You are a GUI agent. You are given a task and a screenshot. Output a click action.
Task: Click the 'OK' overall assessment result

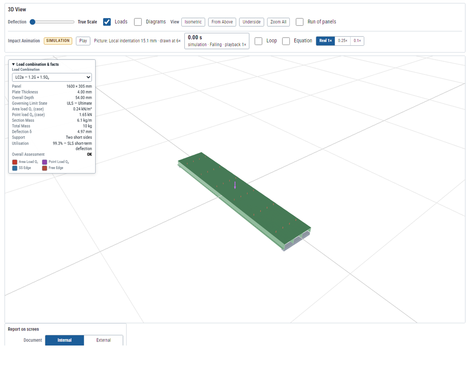(89, 155)
